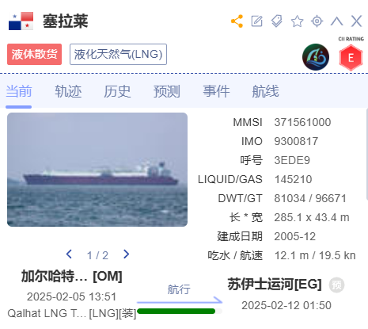Click the Panama flag icon
The image size is (368, 329).
[21, 21]
